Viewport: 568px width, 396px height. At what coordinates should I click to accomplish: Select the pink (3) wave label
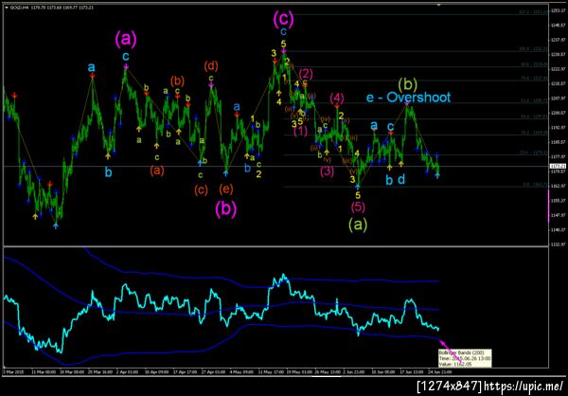coord(328,171)
